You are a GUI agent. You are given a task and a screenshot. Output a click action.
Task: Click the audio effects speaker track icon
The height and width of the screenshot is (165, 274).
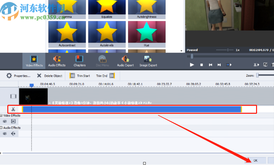13,134
